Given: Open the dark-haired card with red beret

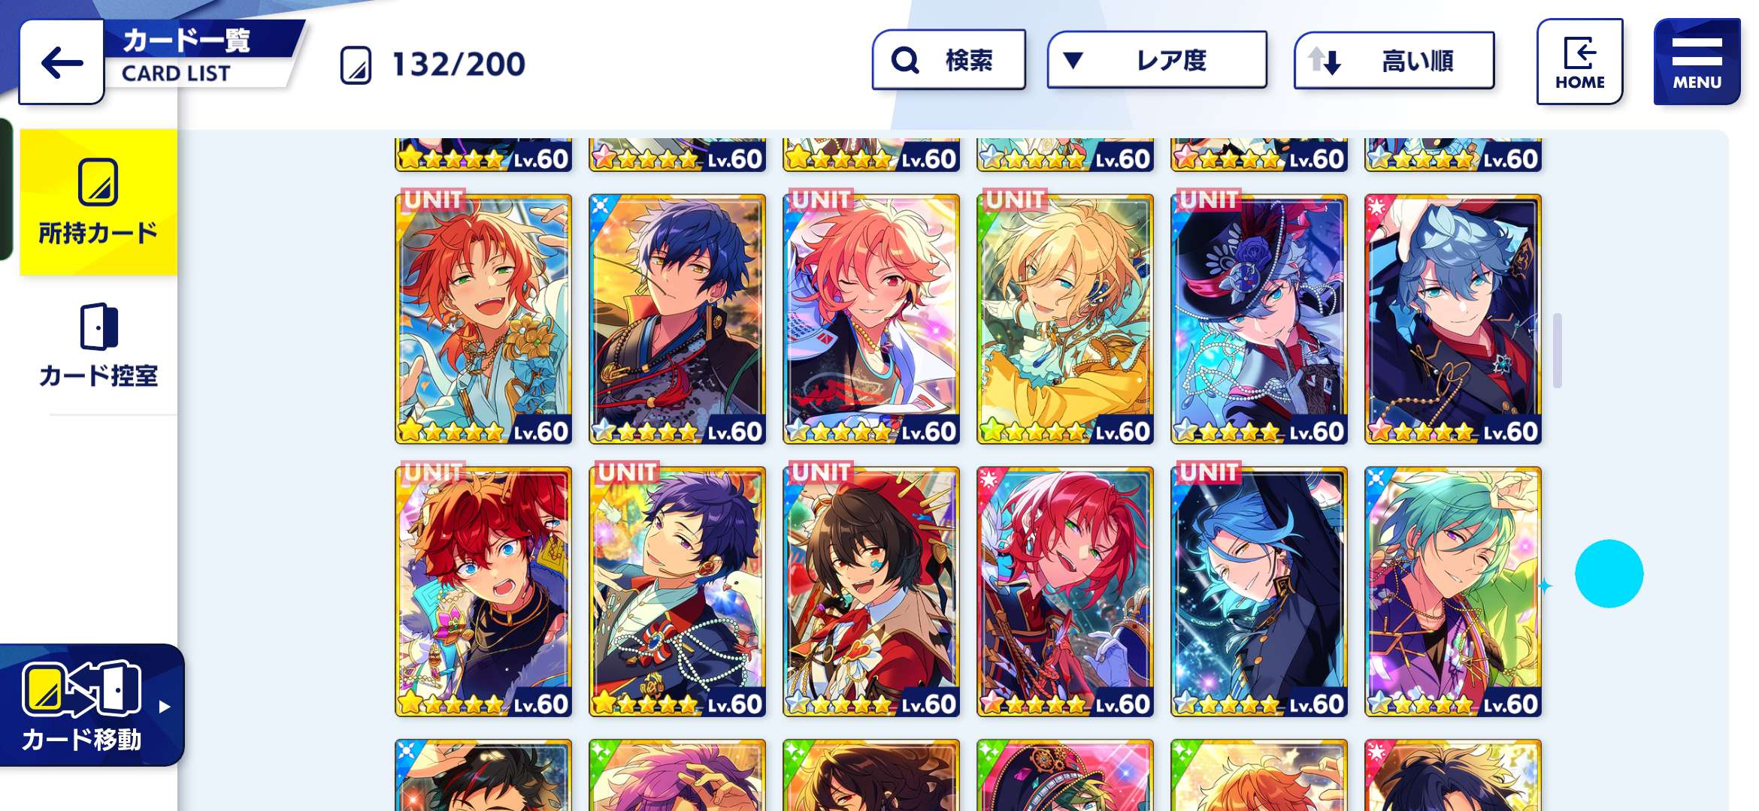Looking at the screenshot, I should tap(871, 592).
